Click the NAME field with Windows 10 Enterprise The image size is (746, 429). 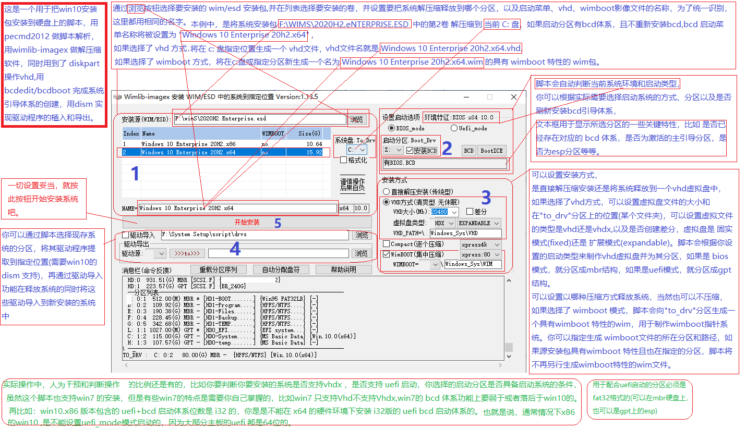click(x=237, y=208)
